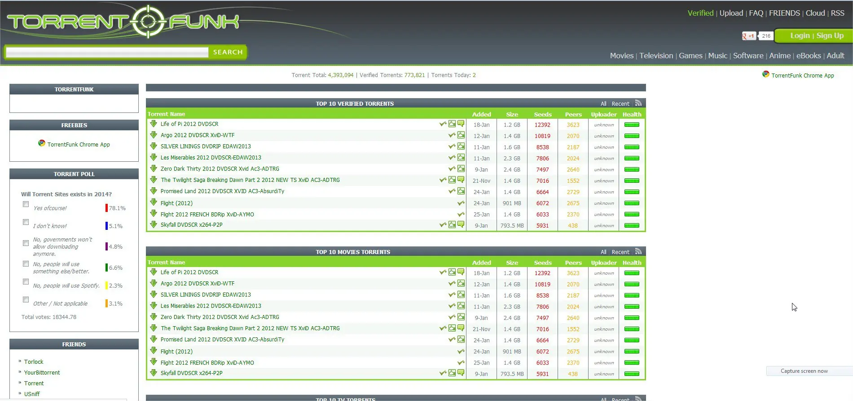Open the Verified link in top navigation

700,13
